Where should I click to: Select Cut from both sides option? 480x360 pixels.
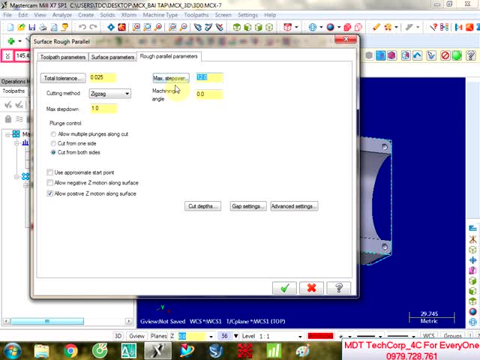coord(53,152)
